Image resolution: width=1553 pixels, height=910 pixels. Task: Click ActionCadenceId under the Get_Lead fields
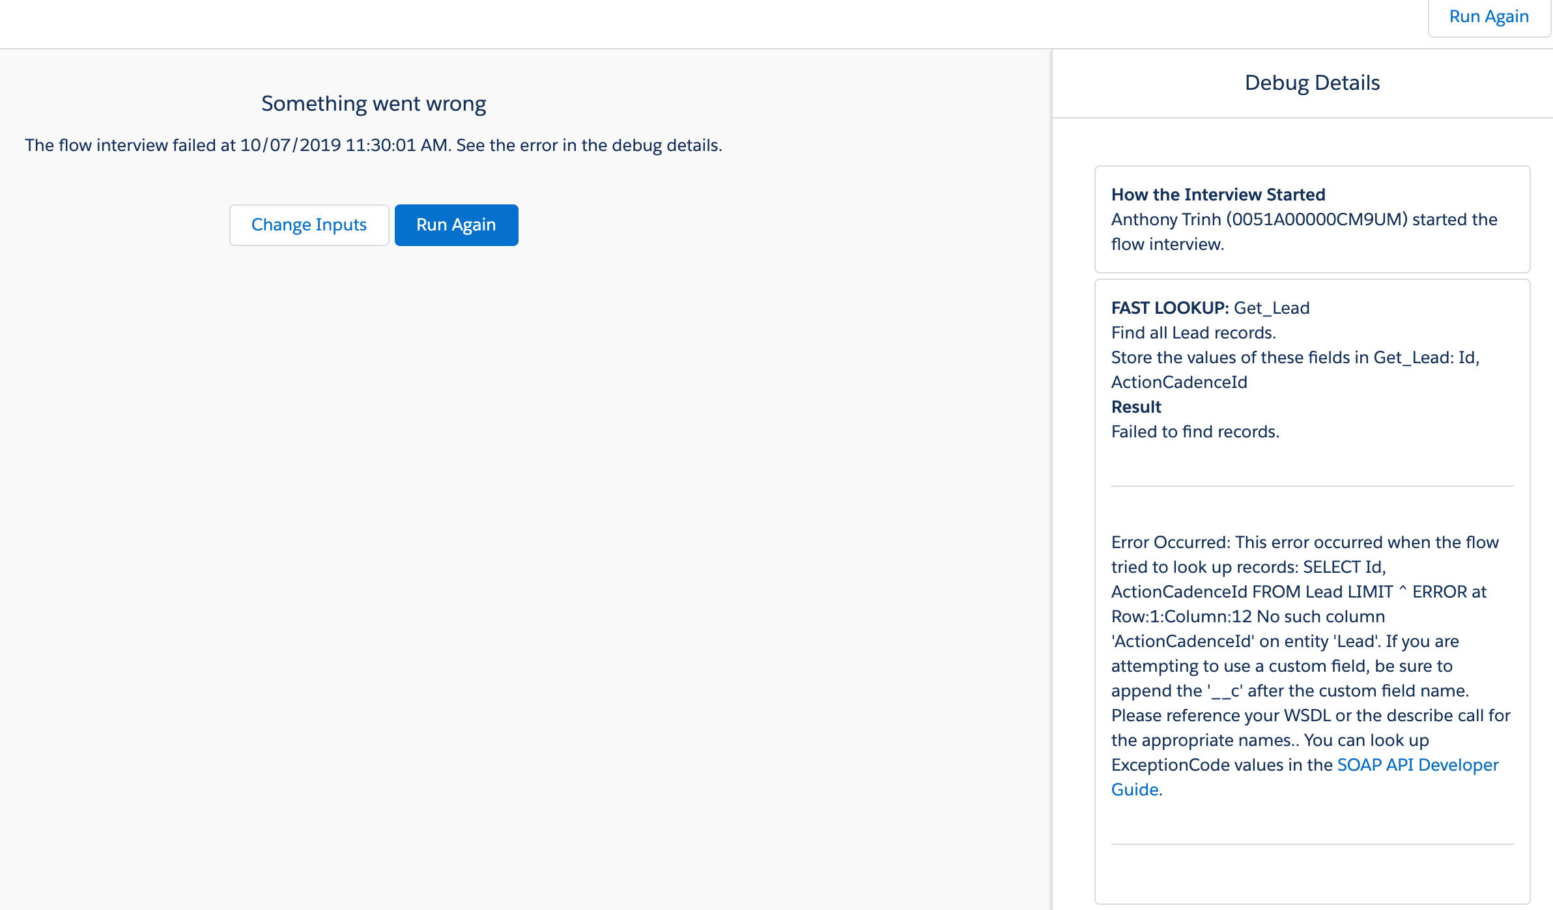[x=1179, y=382]
